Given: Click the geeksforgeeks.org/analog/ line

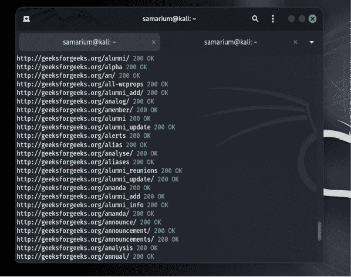Looking at the screenshot, I should 85,102.
